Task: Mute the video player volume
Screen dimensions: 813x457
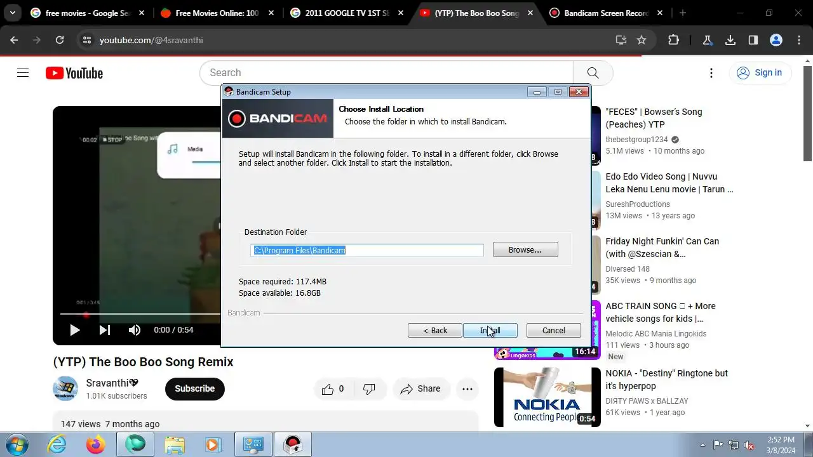Action: (135, 330)
